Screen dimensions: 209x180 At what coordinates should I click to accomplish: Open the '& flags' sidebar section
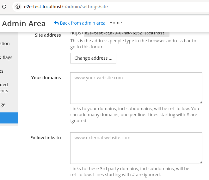[6, 57]
